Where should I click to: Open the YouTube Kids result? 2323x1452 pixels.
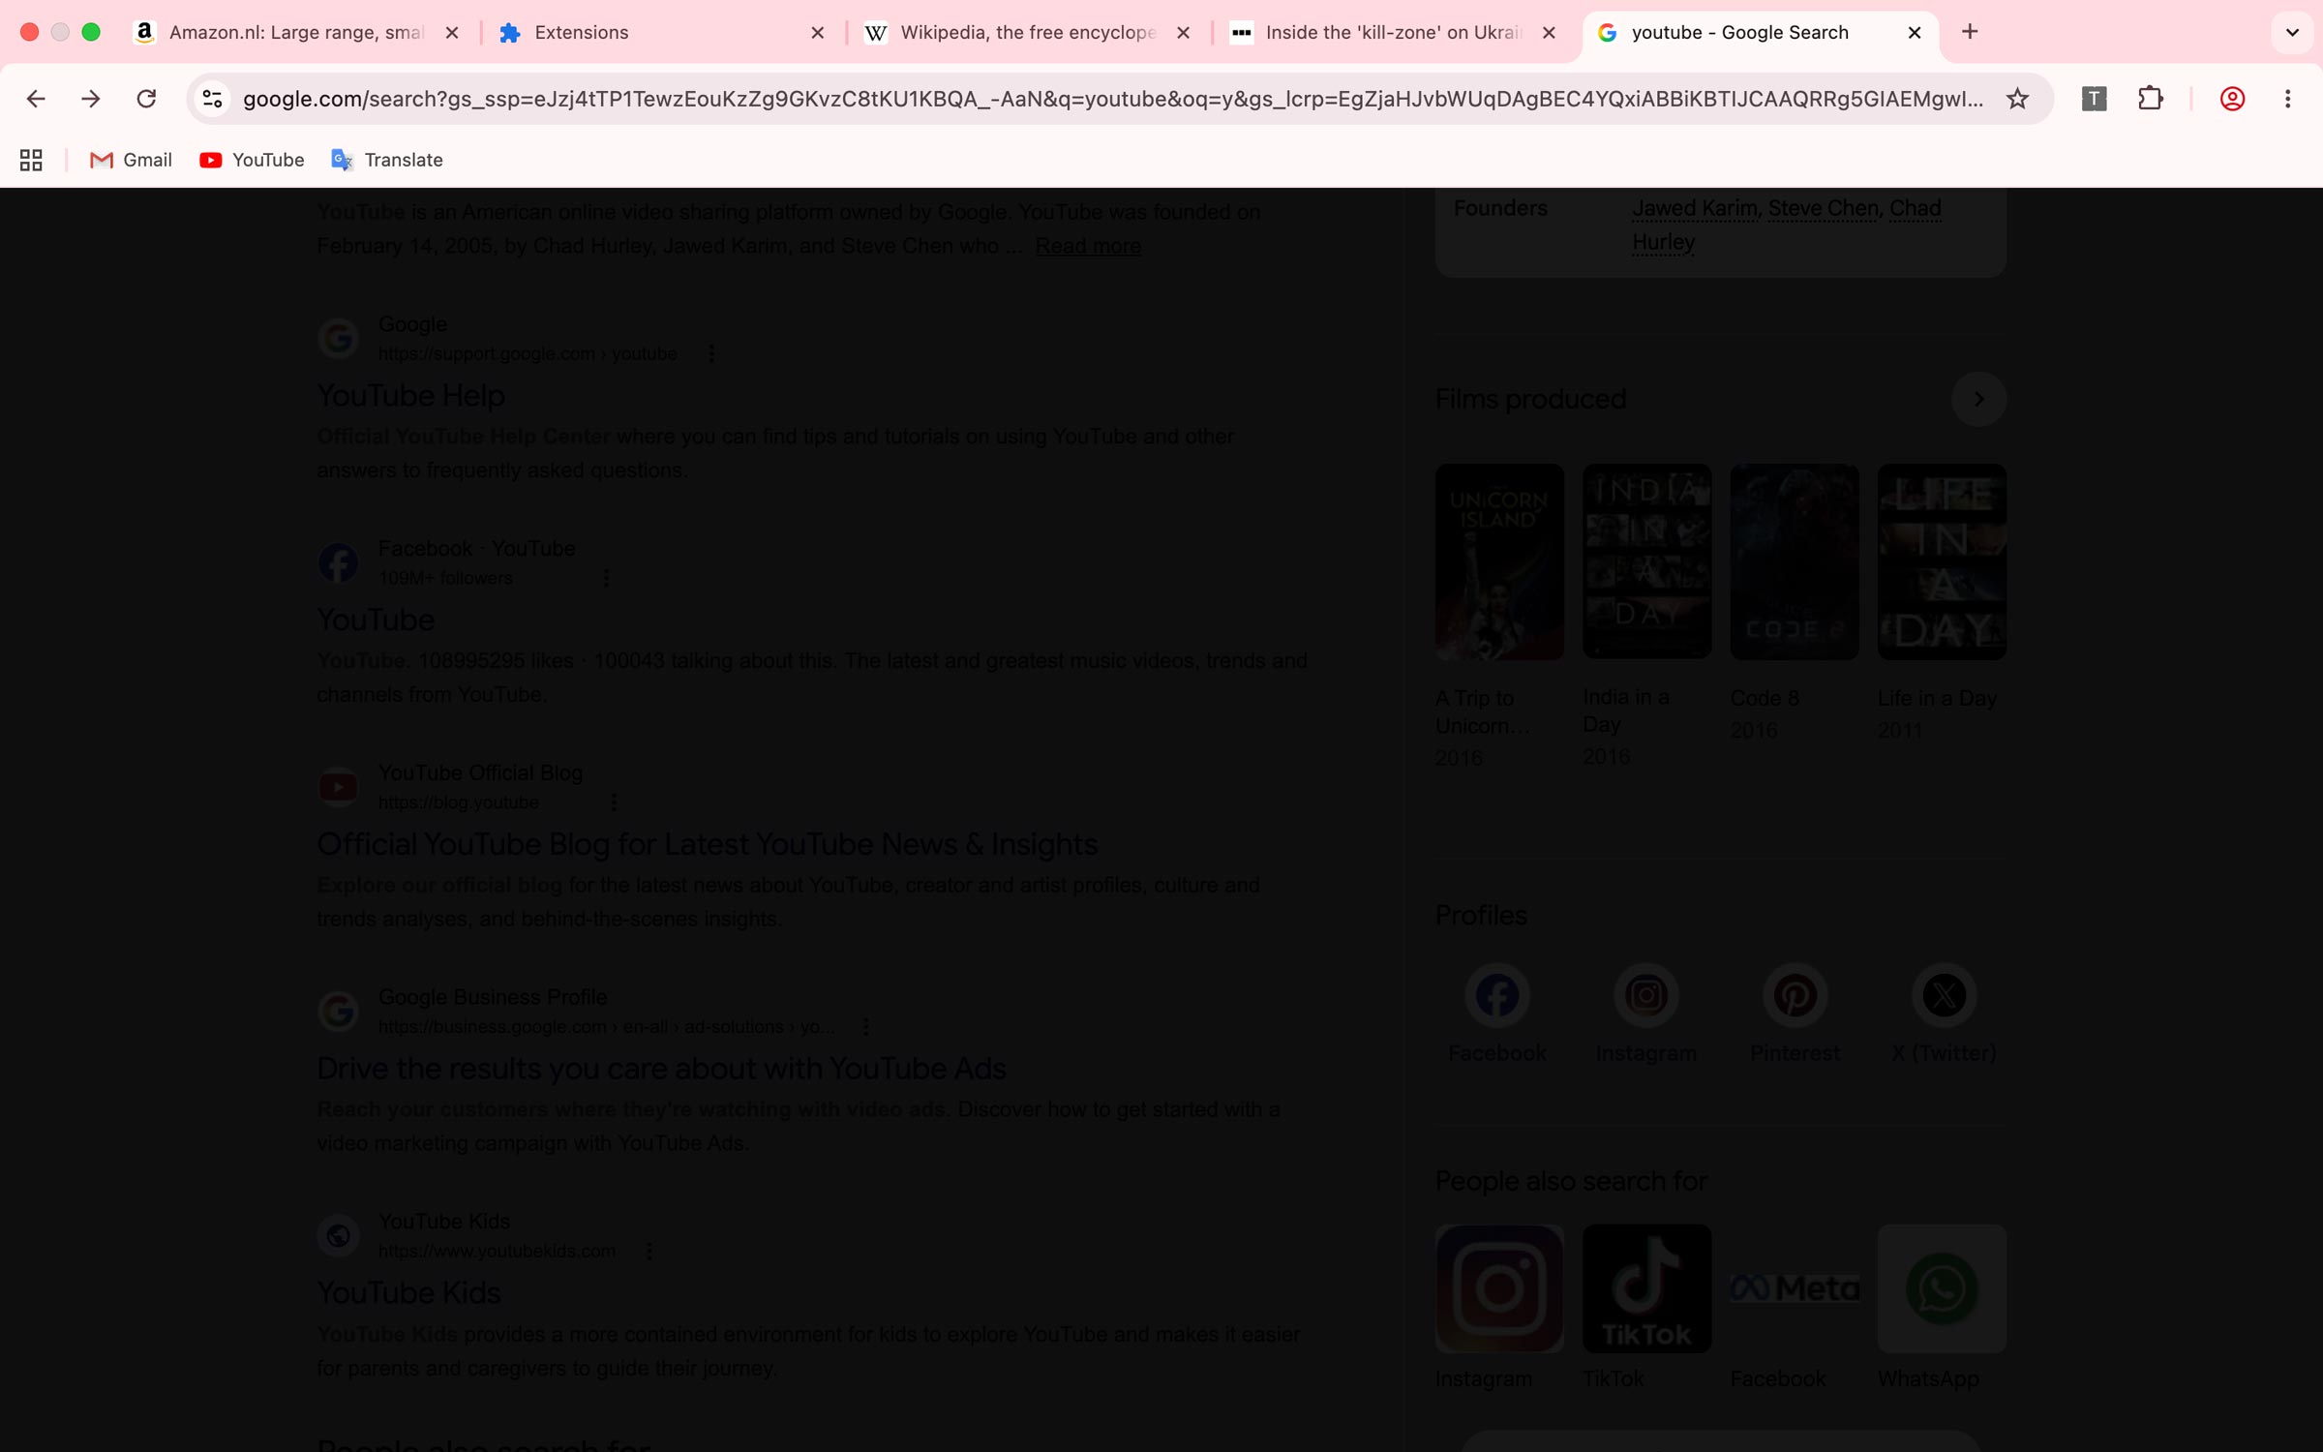click(x=408, y=1293)
